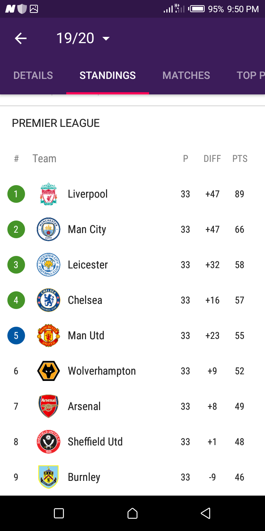Tap the green position 1 badge
The width and height of the screenshot is (265, 531).
(16, 194)
